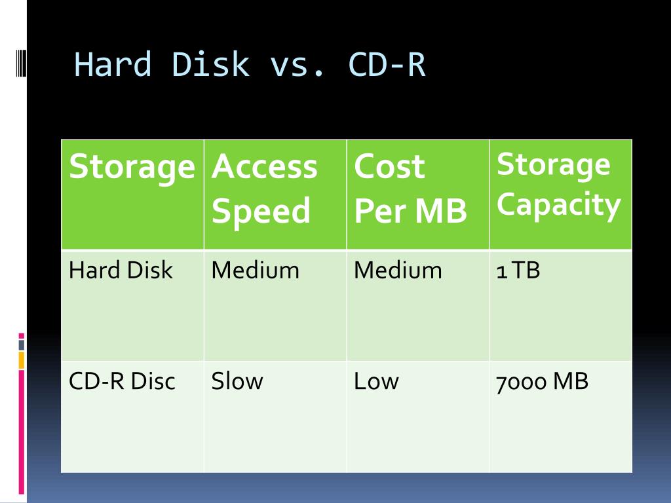Click the 7000 MB capacity cell
The image size is (671, 503).
point(561,417)
